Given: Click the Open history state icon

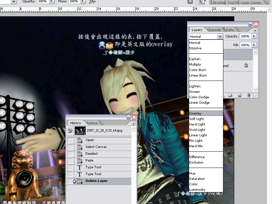Looking at the screenshot, I should click(x=80, y=140).
